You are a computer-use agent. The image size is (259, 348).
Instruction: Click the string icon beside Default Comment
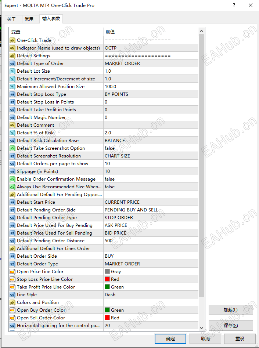[12, 125]
